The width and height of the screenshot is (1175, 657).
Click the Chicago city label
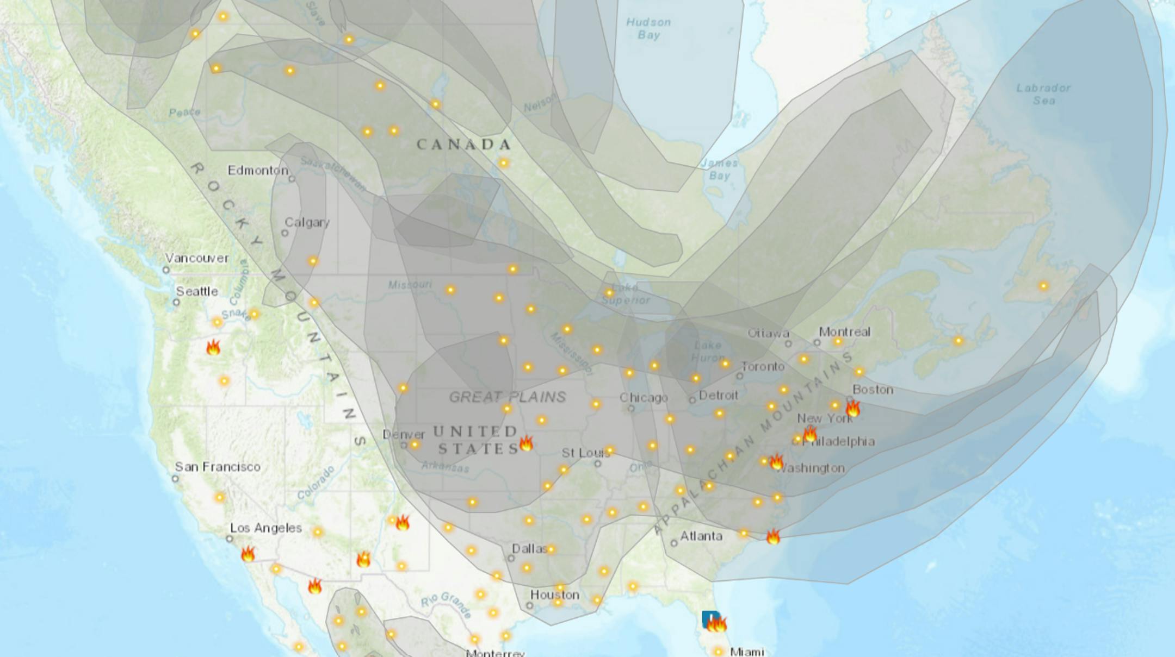(x=644, y=398)
